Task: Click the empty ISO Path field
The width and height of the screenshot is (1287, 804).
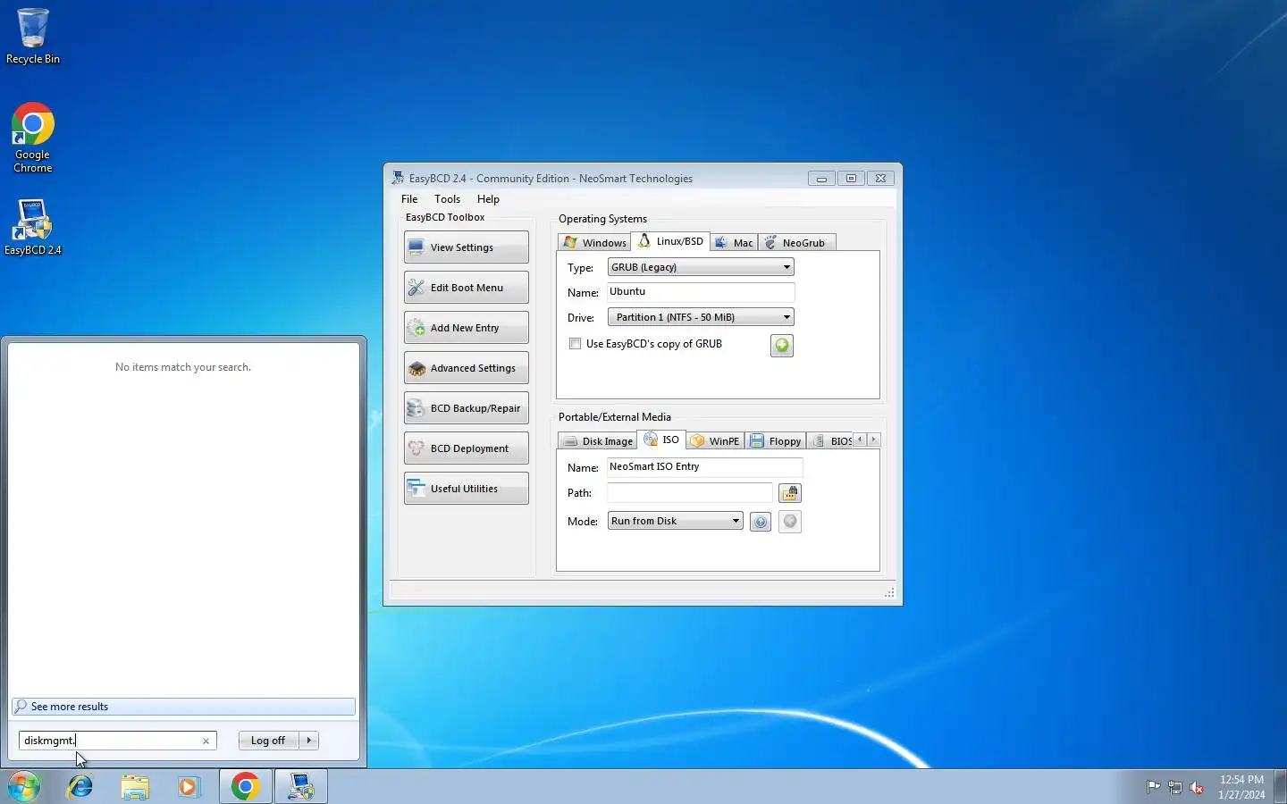Action: tap(690, 493)
